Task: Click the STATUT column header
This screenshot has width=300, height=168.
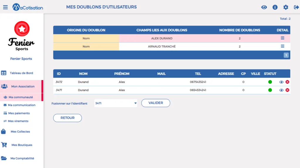Action: tap(270, 74)
